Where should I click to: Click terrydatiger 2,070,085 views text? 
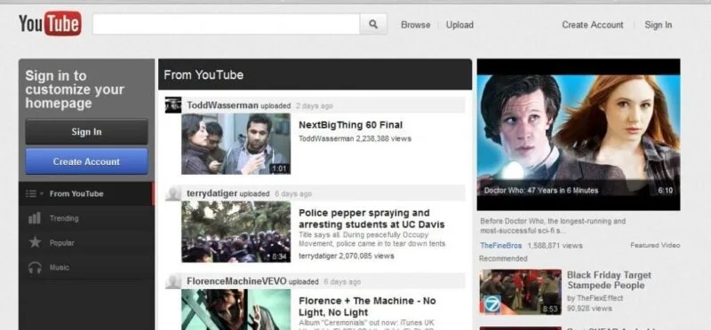click(x=347, y=255)
